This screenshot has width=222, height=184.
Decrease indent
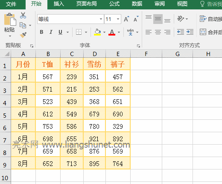[x=181, y=32]
